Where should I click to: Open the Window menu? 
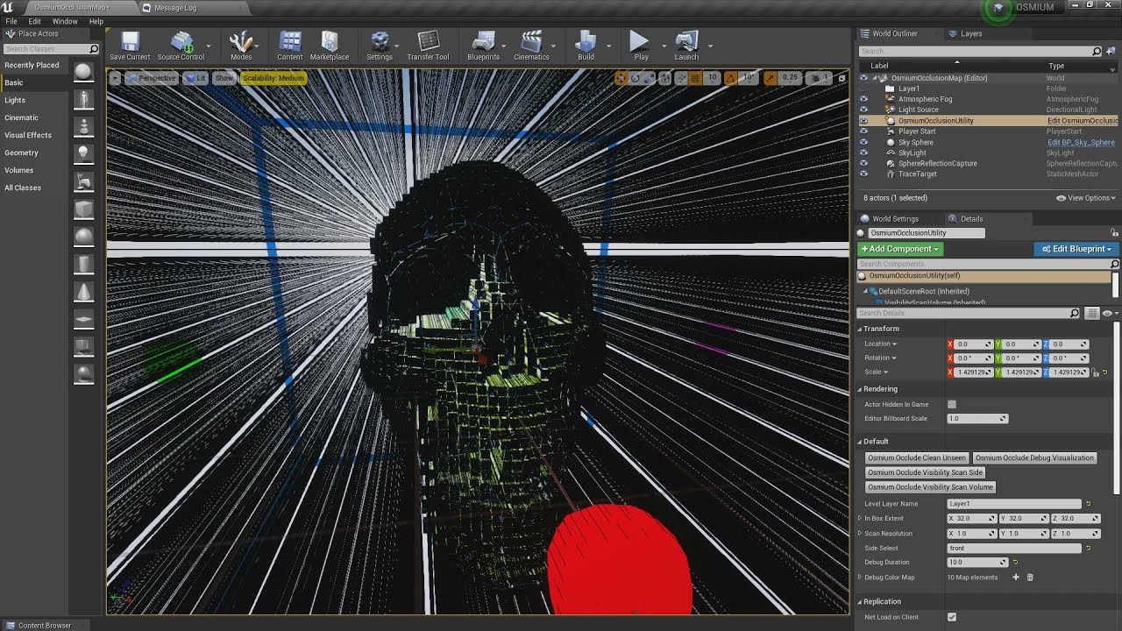click(x=65, y=21)
